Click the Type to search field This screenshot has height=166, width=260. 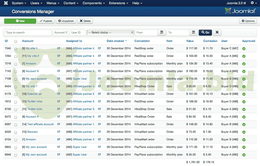pyautogui.click(x=28, y=32)
